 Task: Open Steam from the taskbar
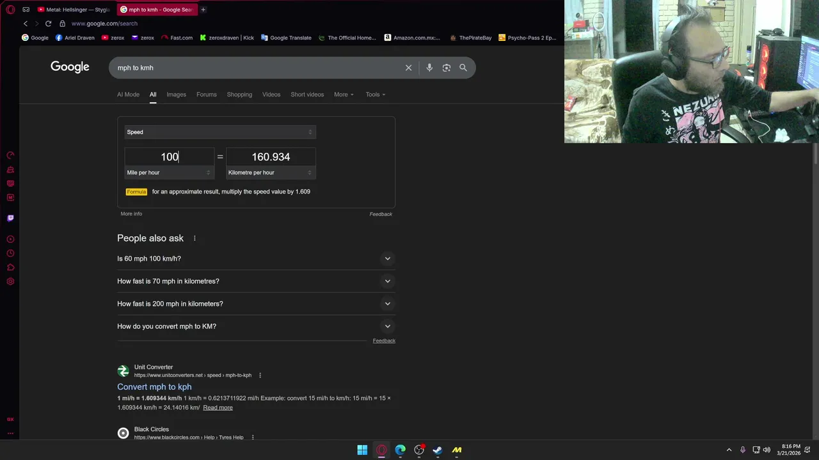pyautogui.click(x=438, y=450)
